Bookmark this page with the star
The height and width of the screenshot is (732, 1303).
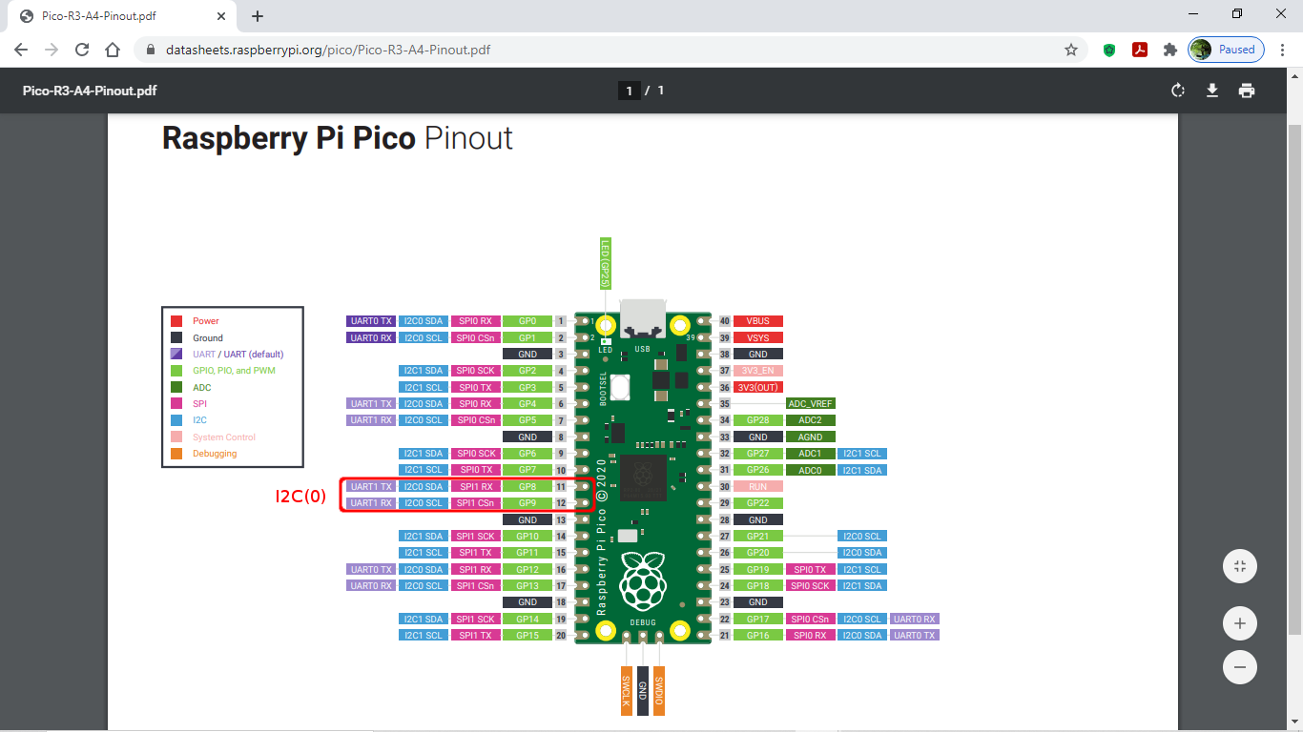1071,50
